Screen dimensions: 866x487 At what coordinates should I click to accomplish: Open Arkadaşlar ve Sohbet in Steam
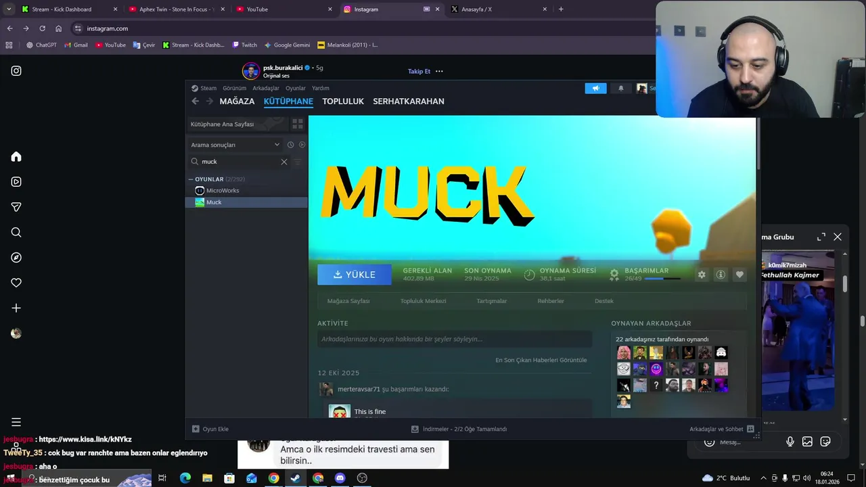(x=721, y=429)
